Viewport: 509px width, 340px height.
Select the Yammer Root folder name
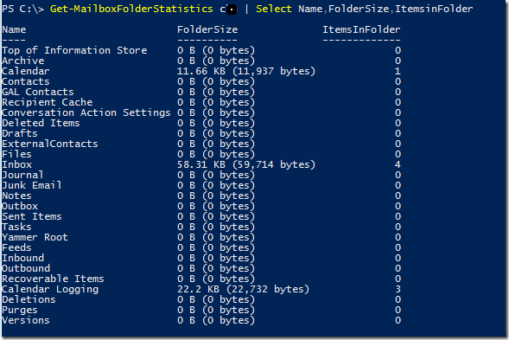point(35,237)
